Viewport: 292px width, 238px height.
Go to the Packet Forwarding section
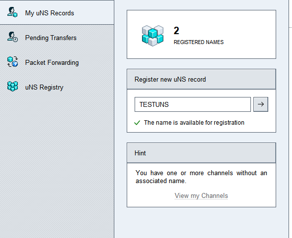(x=57, y=62)
